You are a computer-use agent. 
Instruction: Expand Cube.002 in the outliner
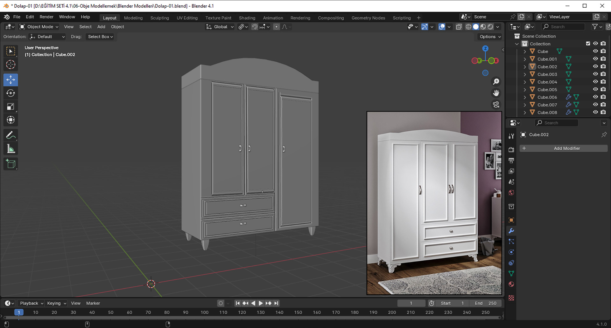point(524,66)
